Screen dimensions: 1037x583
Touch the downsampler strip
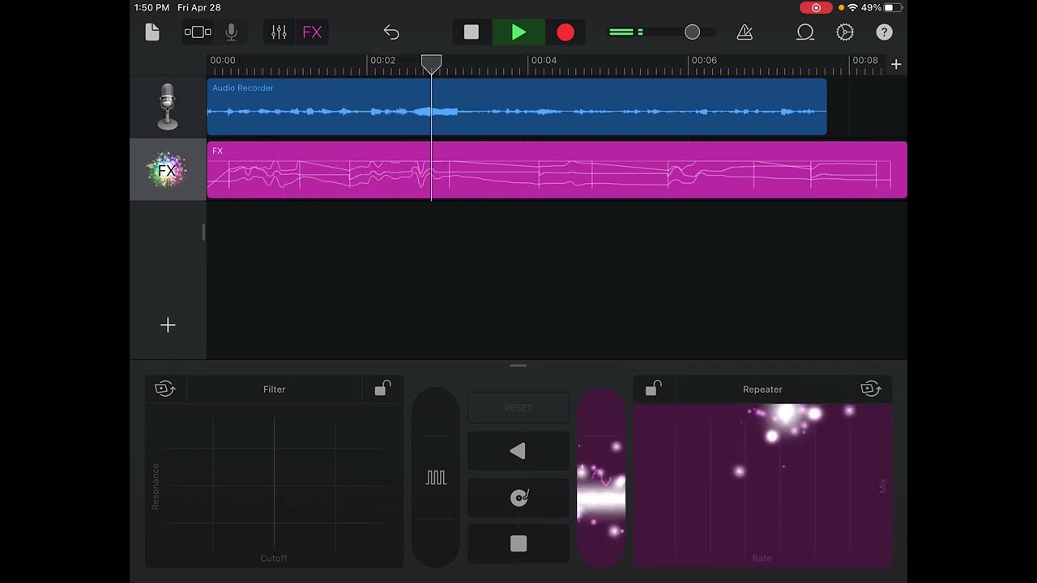click(x=601, y=478)
